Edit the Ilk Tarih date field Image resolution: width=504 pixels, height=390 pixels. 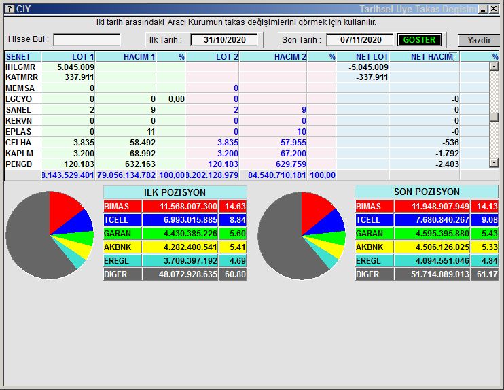(x=224, y=40)
